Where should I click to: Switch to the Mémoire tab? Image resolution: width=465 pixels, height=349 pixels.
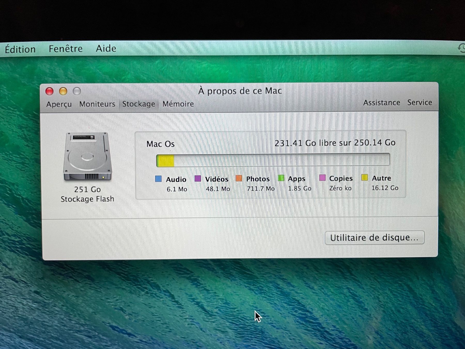pos(178,104)
